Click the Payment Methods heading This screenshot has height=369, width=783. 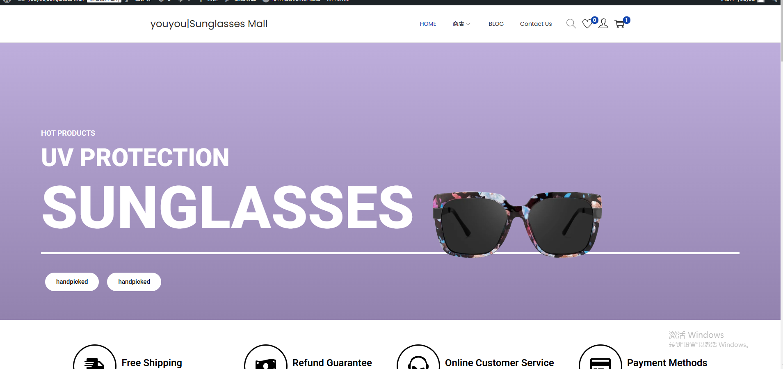pos(667,363)
